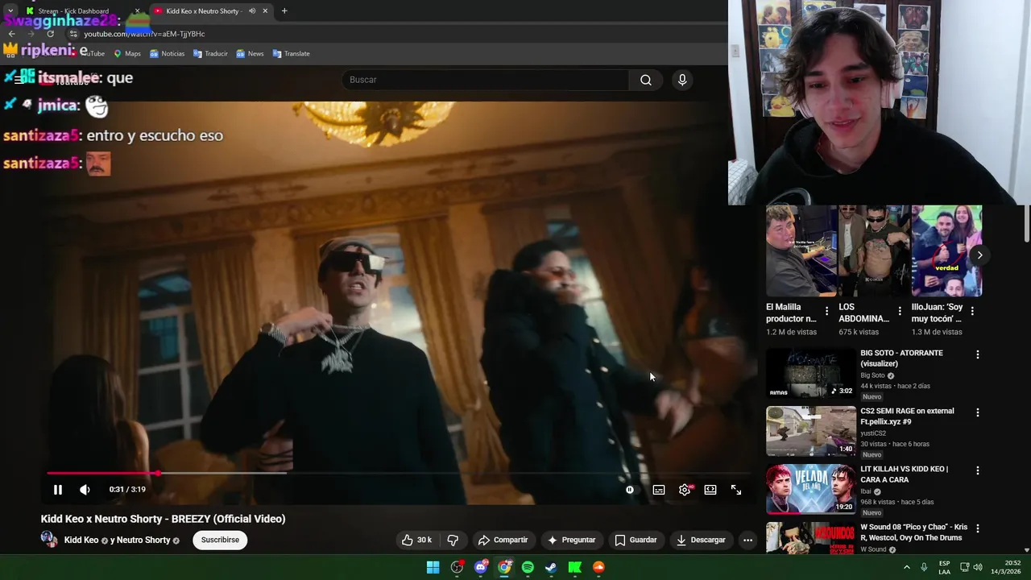Viewport: 1031px width, 580px height.
Task: Click the search magnifier icon
Action: click(x=646, y=80)
